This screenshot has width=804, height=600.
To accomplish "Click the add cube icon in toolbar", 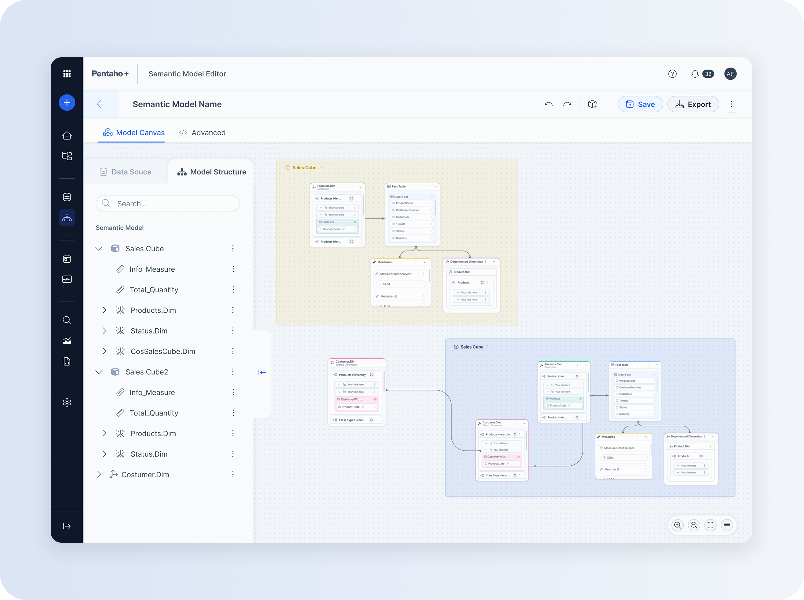I will pos(593,104).
